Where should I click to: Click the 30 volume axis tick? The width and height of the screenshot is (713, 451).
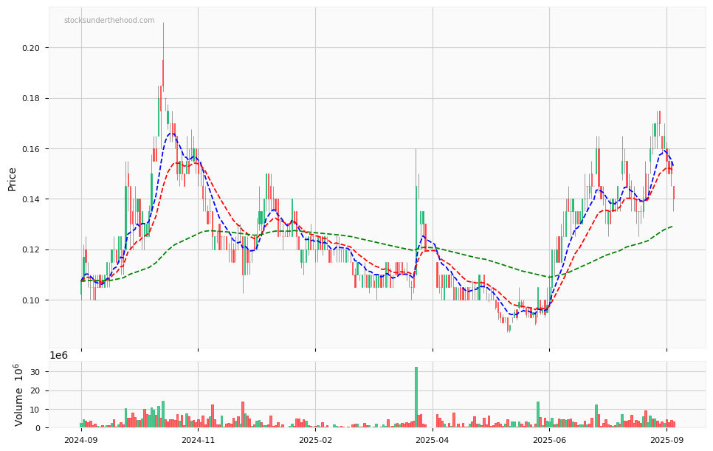coord(36,372)
